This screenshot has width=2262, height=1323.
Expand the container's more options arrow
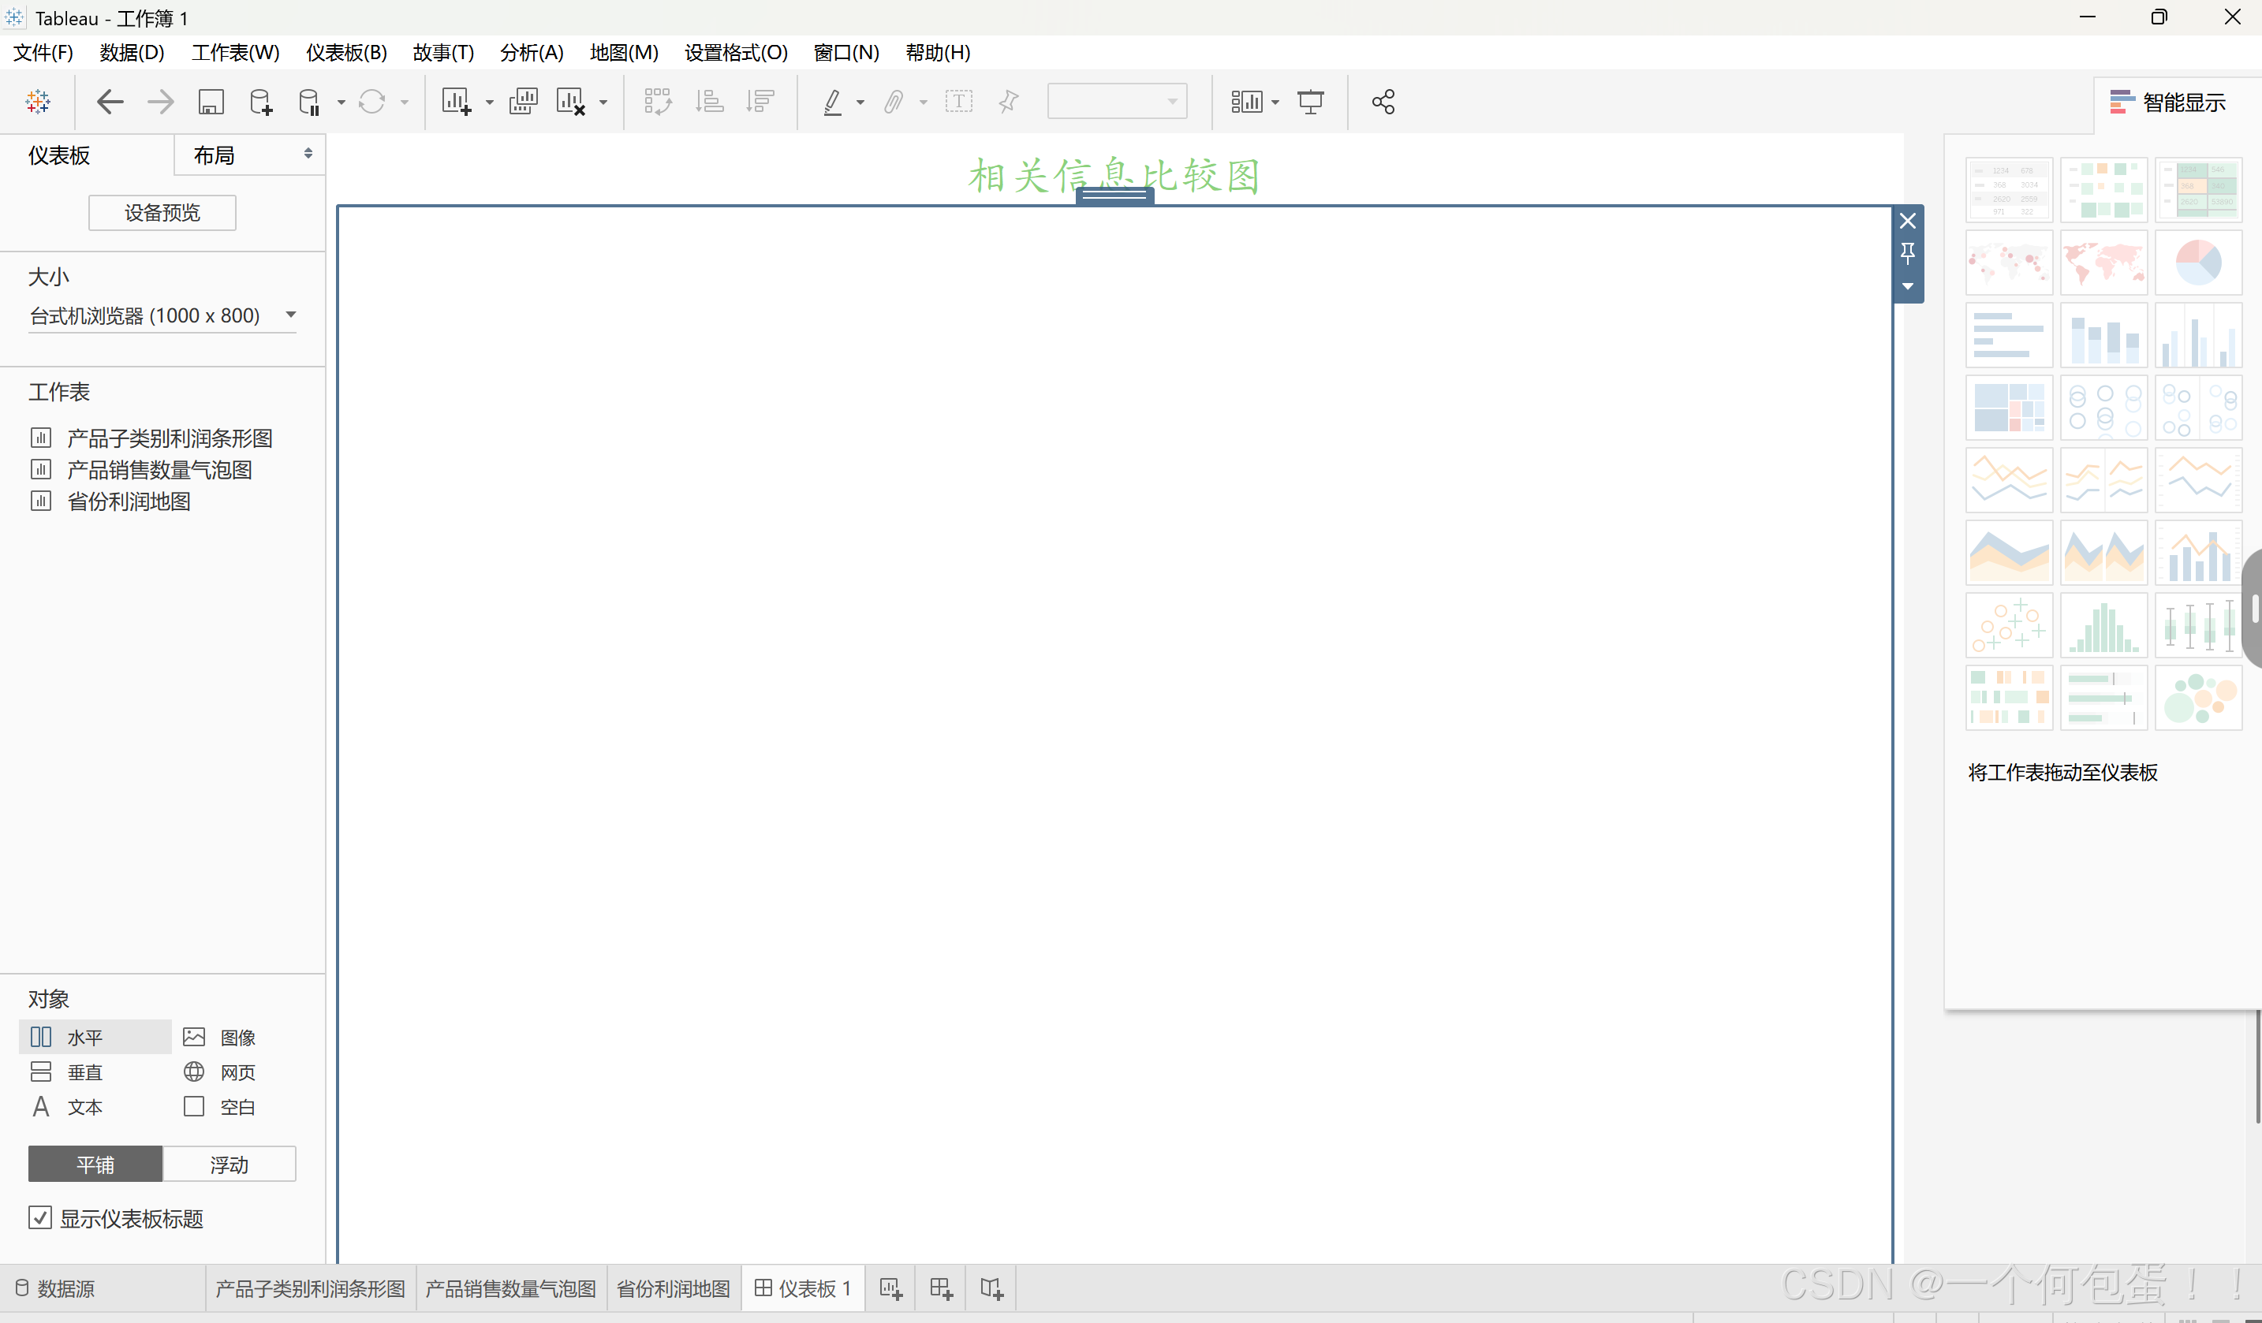1907,286
